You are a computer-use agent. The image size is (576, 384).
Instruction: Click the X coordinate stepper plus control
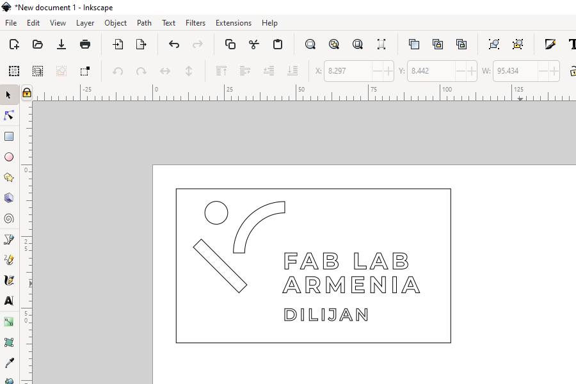pyautogui.click(x=388, y=70)
